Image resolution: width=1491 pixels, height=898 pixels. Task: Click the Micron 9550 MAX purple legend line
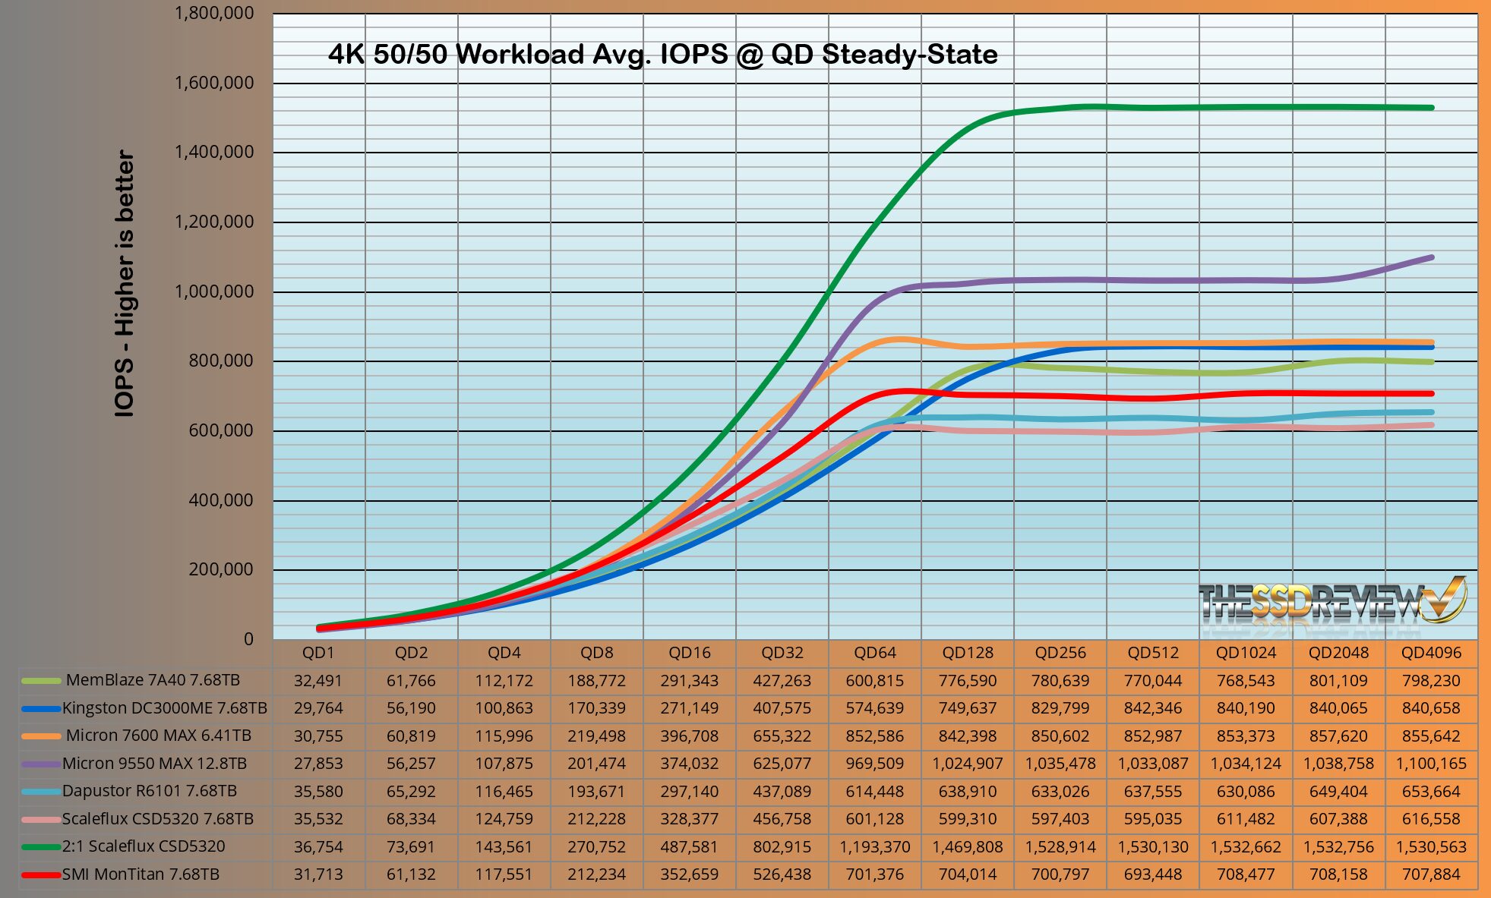(41, 764)
